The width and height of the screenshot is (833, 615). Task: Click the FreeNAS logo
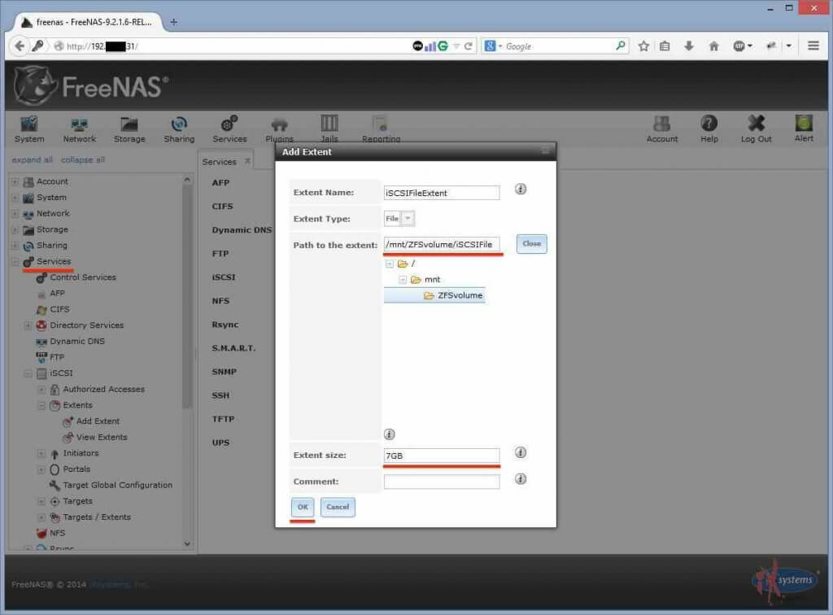[x=91, y=85]
